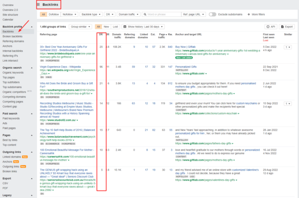Collapse the Pages sidebar section

32,135
